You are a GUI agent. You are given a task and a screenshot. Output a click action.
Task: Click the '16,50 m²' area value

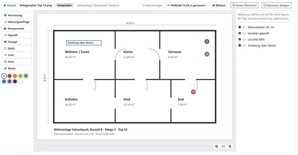(x=70, y=104)
